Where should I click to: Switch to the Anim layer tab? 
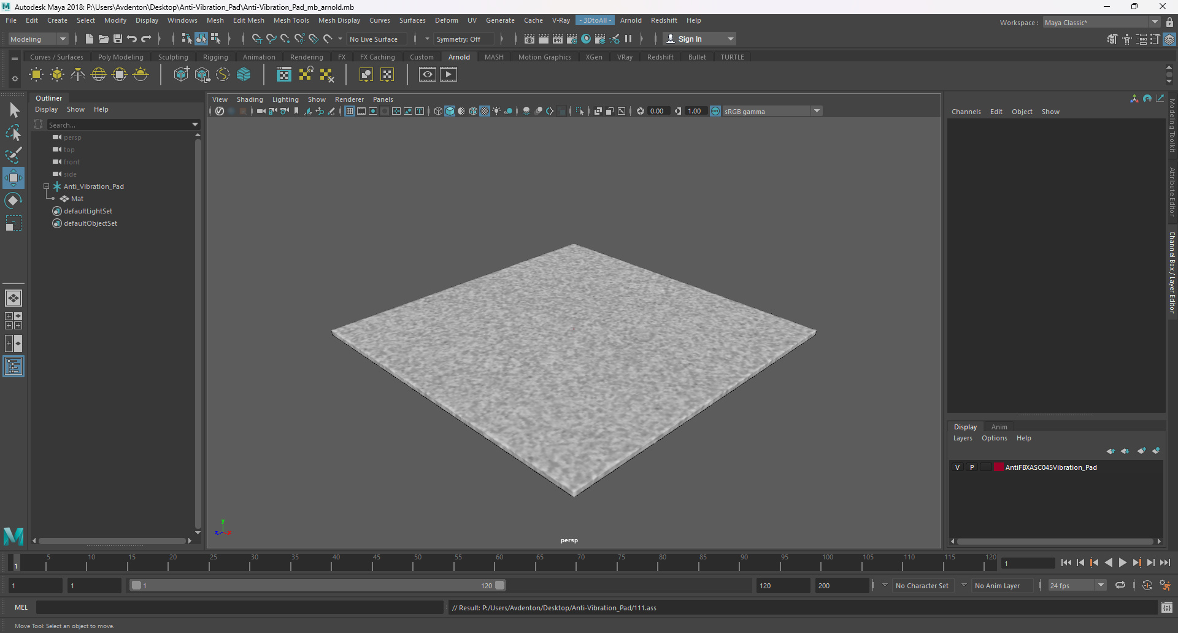[999, 427]
